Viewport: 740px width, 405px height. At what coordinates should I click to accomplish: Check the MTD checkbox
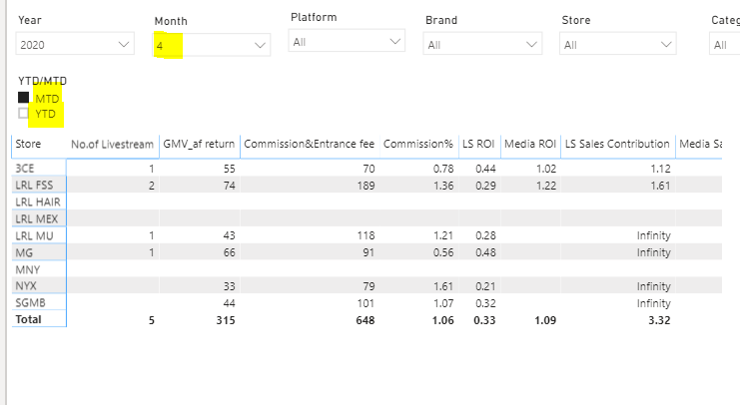click(x=23, y=98)
